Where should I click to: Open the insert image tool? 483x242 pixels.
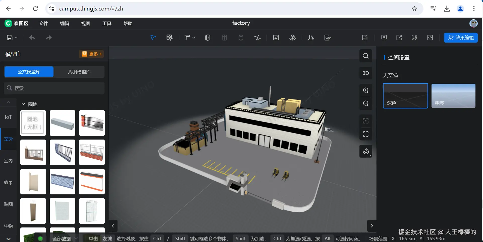(x=276, y=38)
